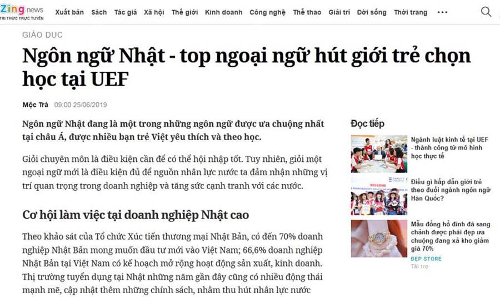
Task: Click the Zing news logo
Action: pos(22,12)
